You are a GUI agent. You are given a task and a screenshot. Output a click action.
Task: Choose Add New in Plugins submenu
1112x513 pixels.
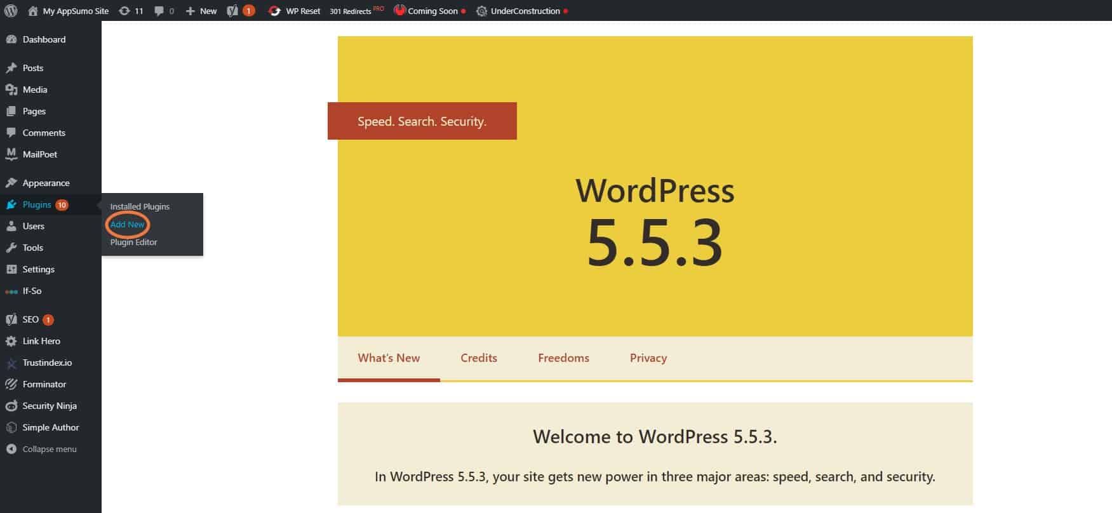[128, 224]
